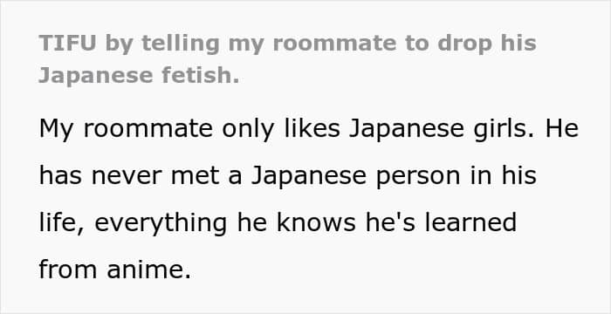Click the word "everything" in the body
The height and width of the screenshot is (314, 611).
(161, 223)
